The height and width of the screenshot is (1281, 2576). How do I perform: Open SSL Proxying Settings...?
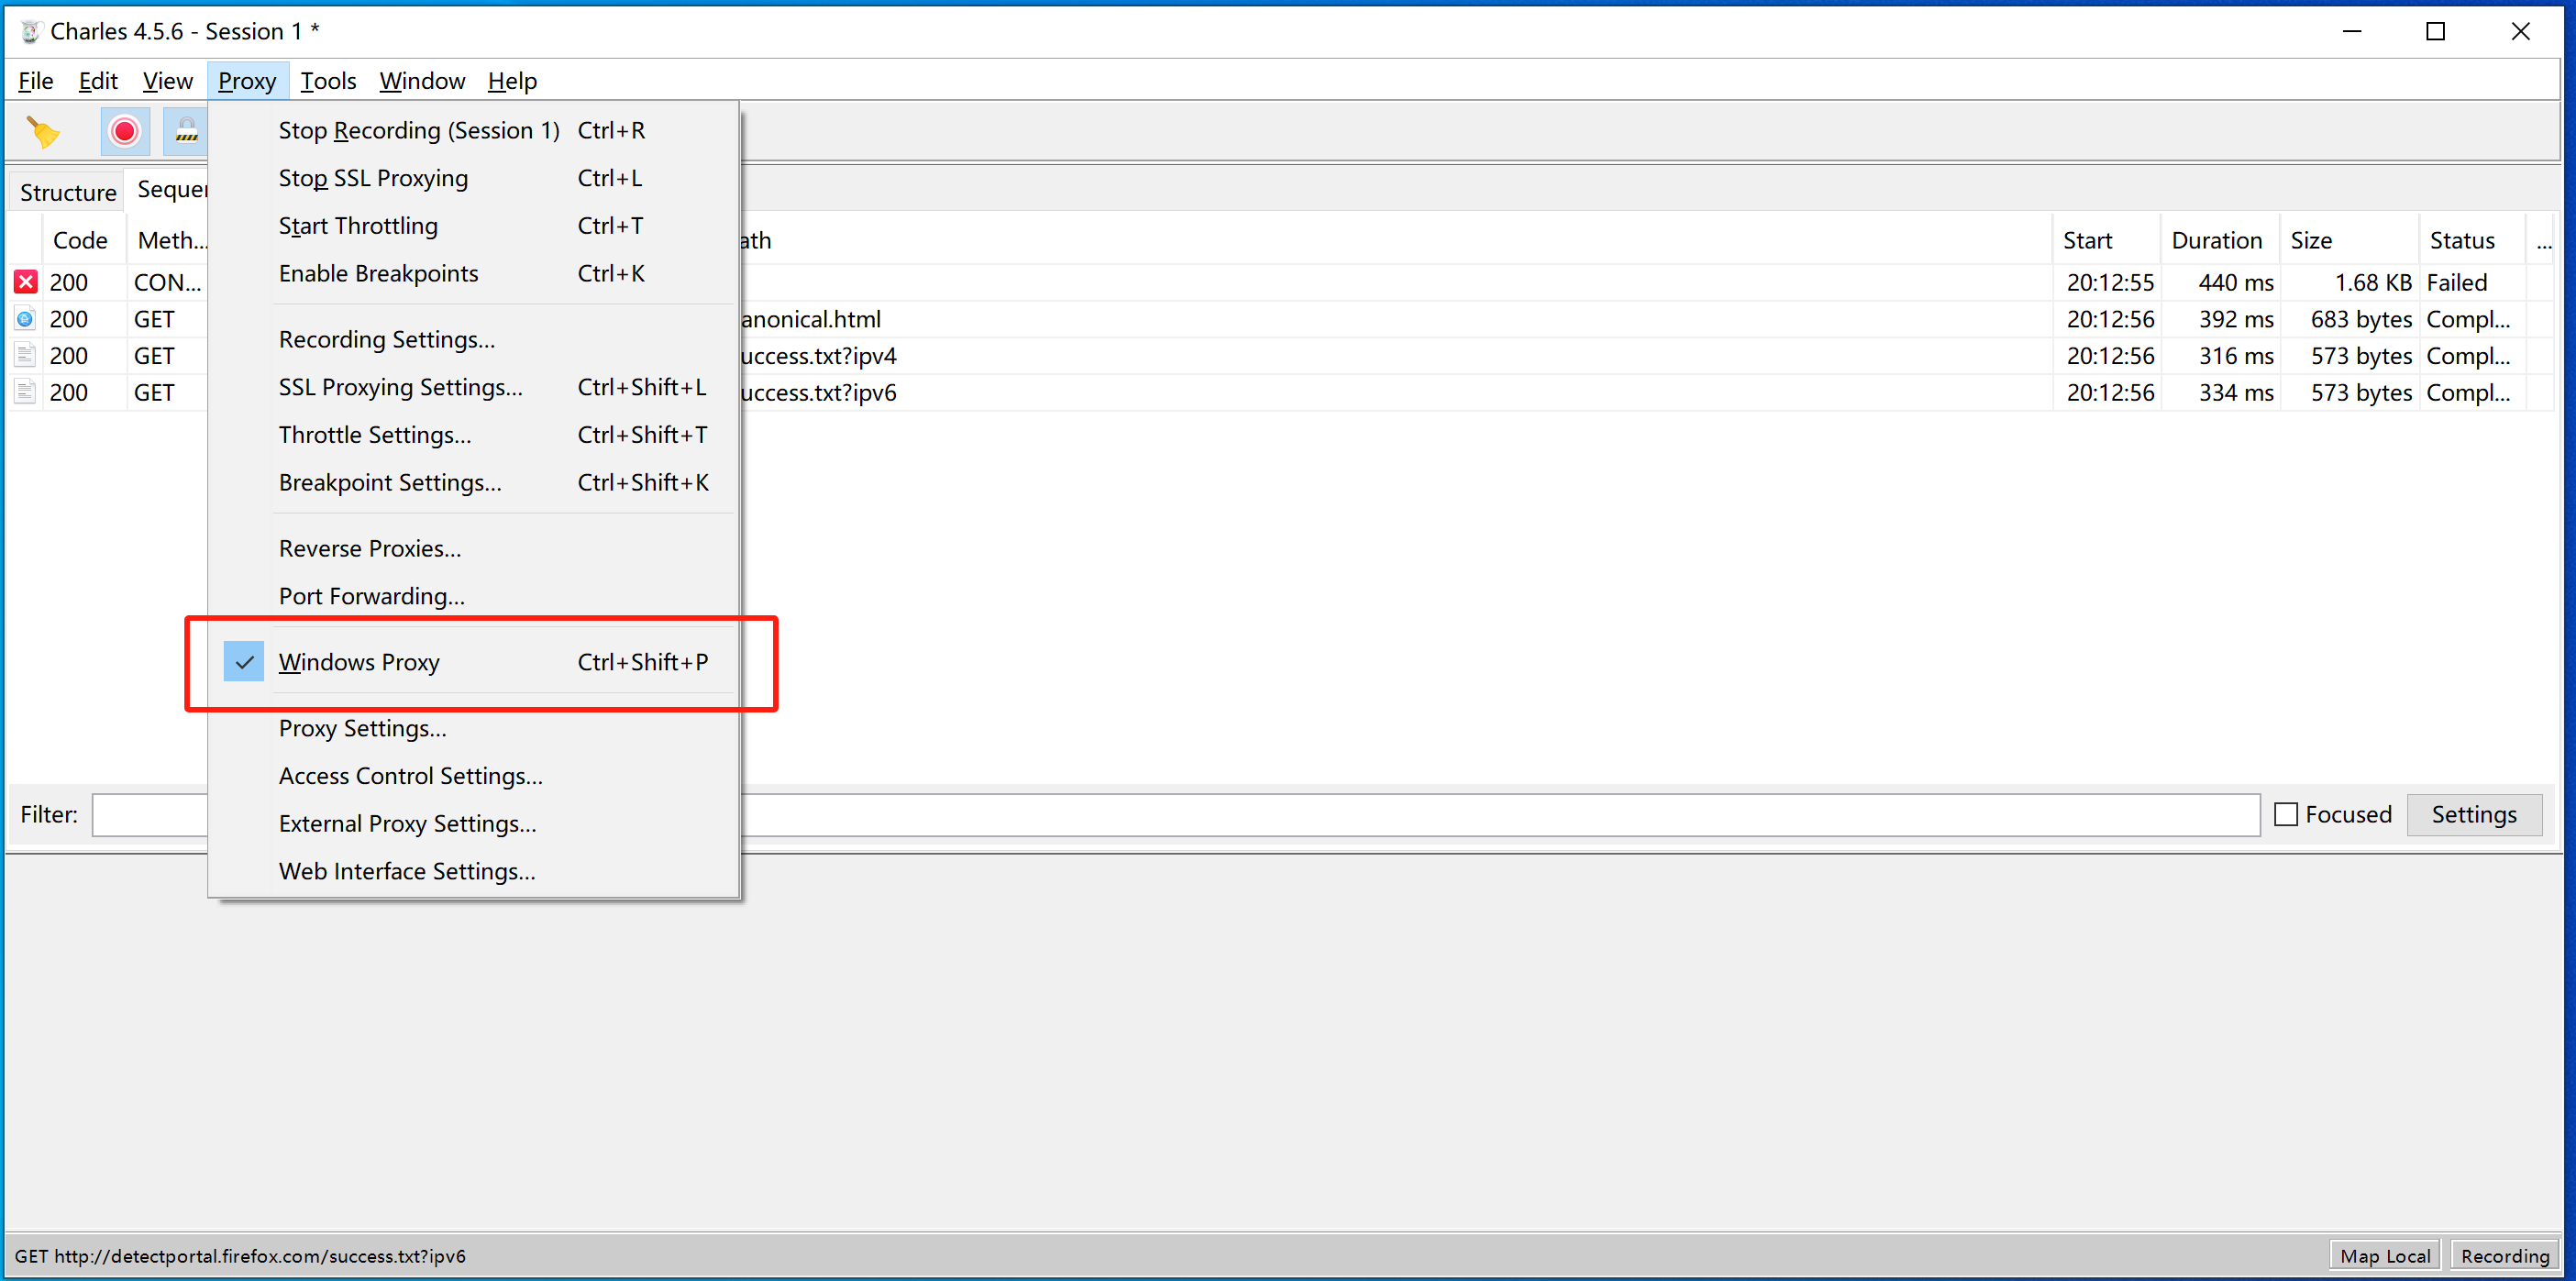pos(474,387)
